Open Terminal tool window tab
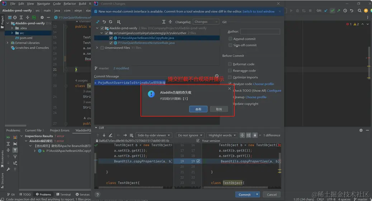Screen dimensions: 372x201 coord(63,194)
